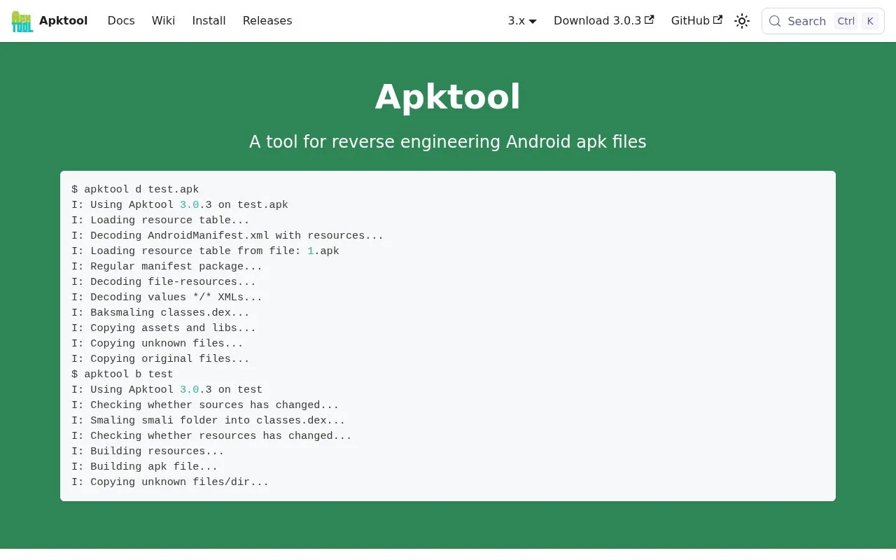Open the Apktool home link
The width and height of the screenshot is (896, 560).
tap(50, 21)
